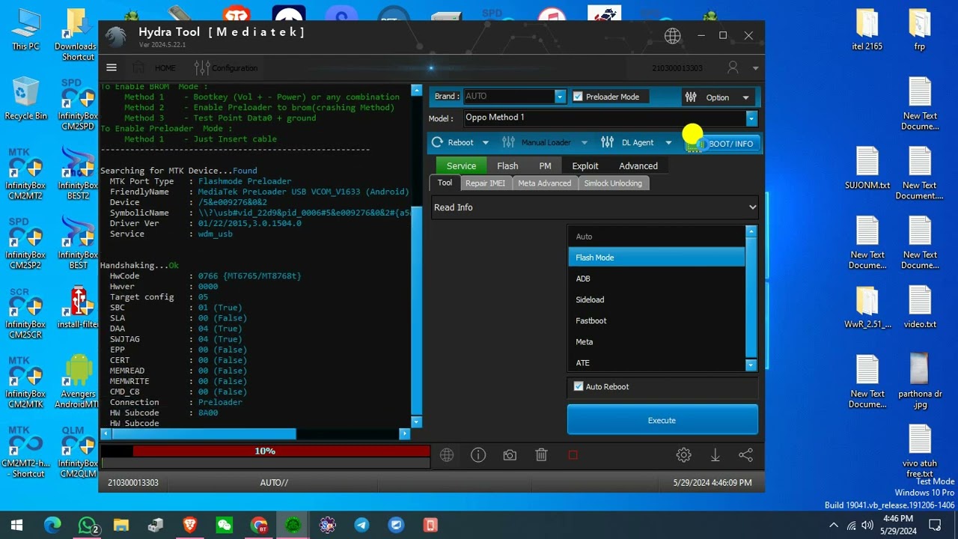The image size is (958, 539).
Task: Switch to the Advanced tab
Action: (638, 166)
